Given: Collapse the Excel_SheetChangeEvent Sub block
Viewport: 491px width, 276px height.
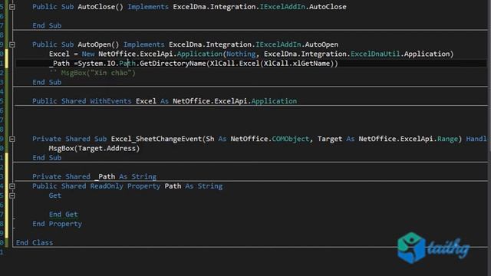Looking at the screenshot, I should tap(12, 139).
